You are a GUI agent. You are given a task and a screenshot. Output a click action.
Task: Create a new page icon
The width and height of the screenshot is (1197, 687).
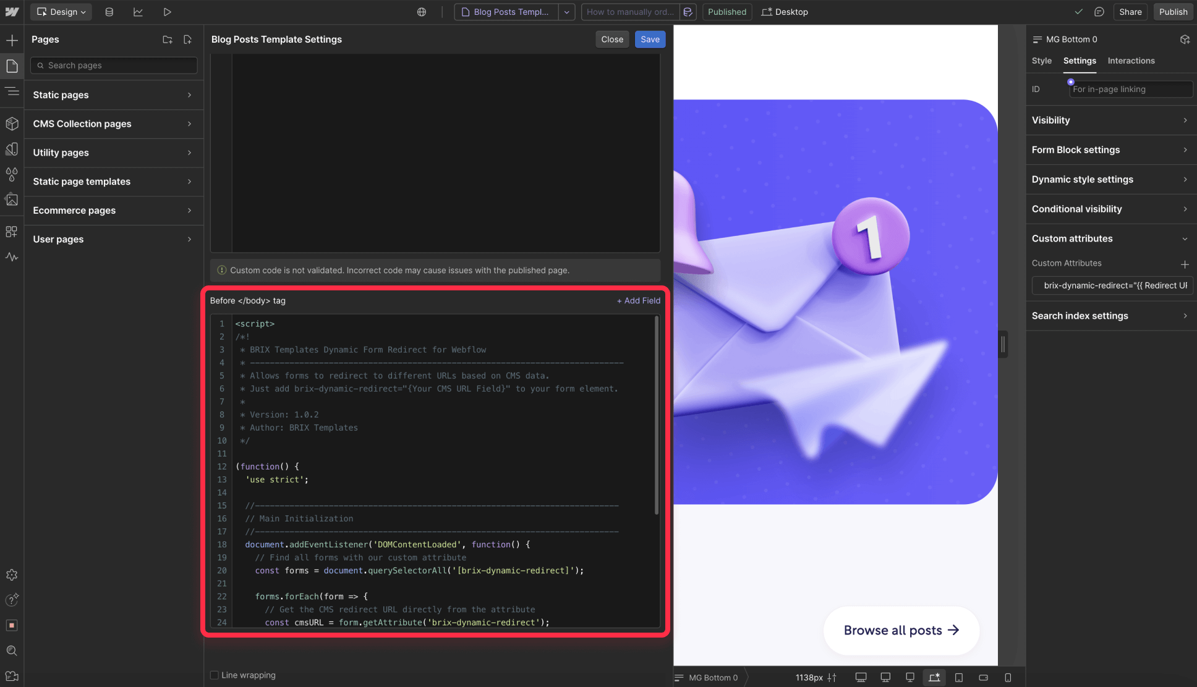pyautogui.click(x=187, y=40)
